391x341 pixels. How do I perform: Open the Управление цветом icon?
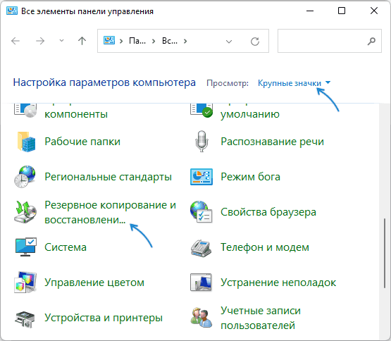[x=25, y=283]
